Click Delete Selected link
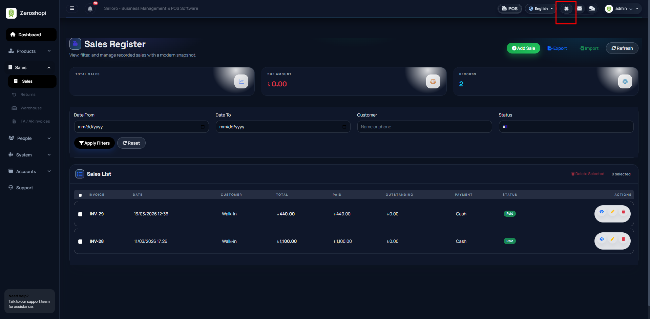 pos(588,174)
